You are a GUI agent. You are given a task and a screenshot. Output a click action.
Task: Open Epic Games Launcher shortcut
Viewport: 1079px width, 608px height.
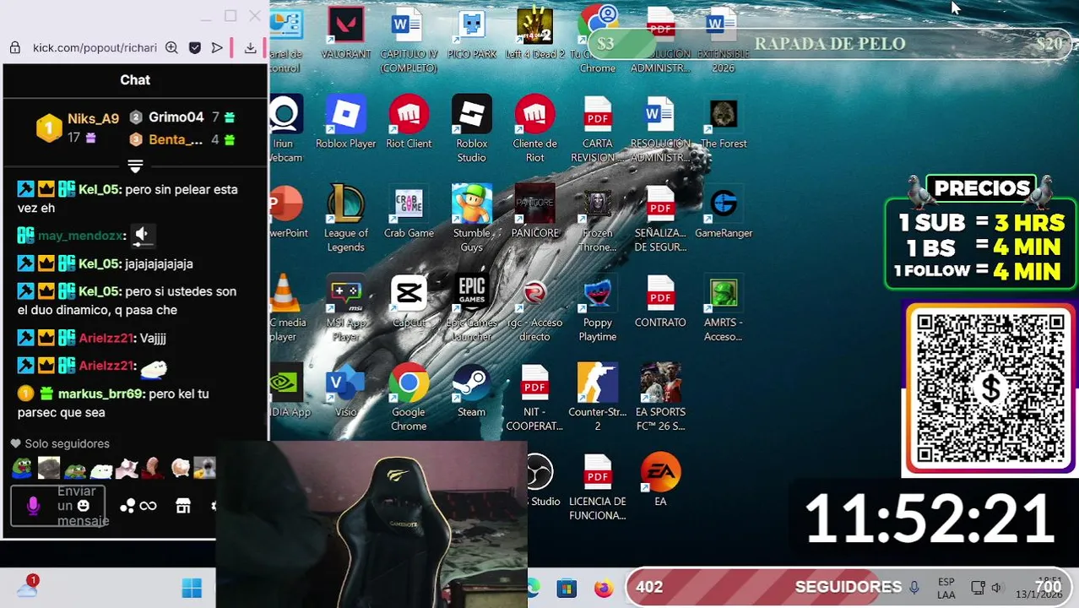(471, 309)
